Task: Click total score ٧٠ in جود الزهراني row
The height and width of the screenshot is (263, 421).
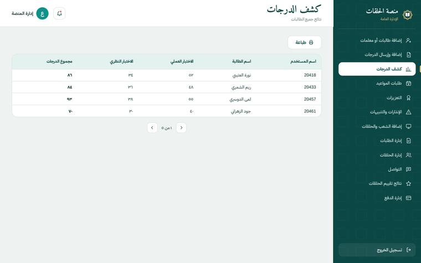Action: click(x=70, y=111)
